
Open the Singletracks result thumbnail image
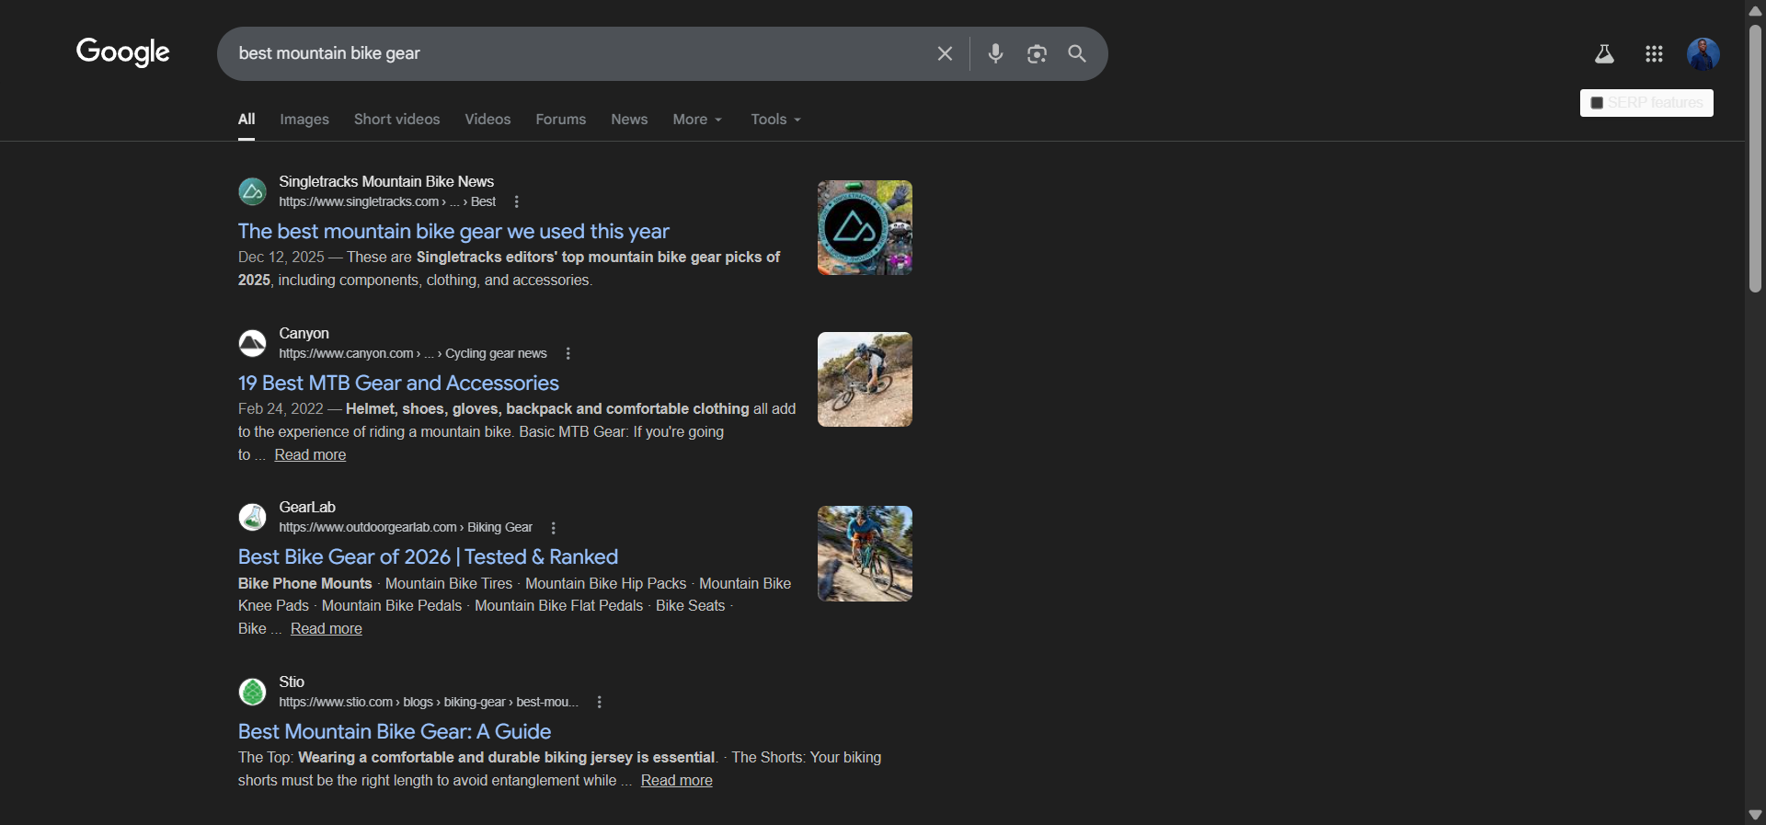(x=865, y=227)
